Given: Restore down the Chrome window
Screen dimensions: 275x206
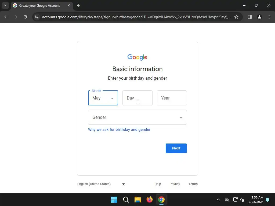Looking at the screenshot, I should coord(256,5).
